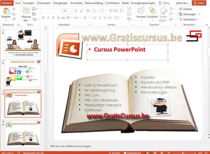Align text right
Image resolution: width=210 pixels, height=154 pixels.
pyautogui.click(x=105, y=18)
